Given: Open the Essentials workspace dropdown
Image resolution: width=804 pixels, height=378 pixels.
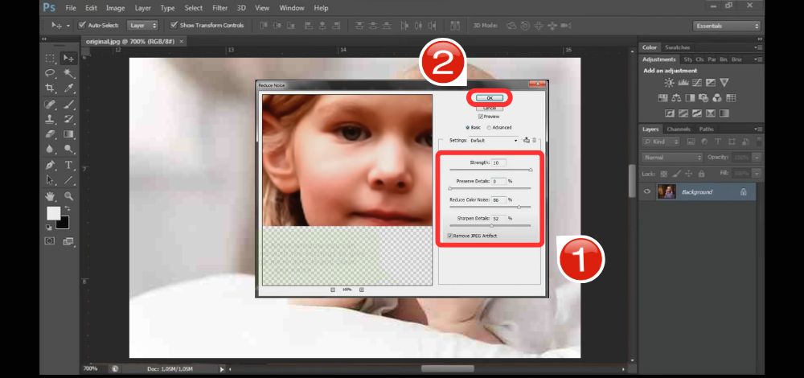Looking at the screenshot, I should pos(726,26).
